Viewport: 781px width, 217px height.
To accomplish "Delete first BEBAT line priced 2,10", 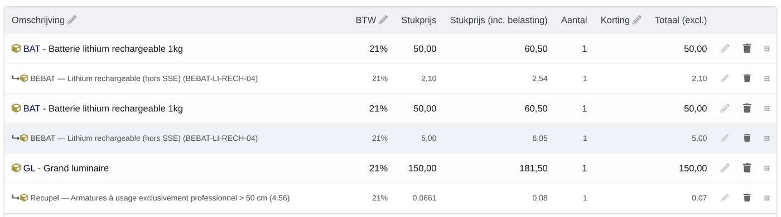I will tap(747, 78).
